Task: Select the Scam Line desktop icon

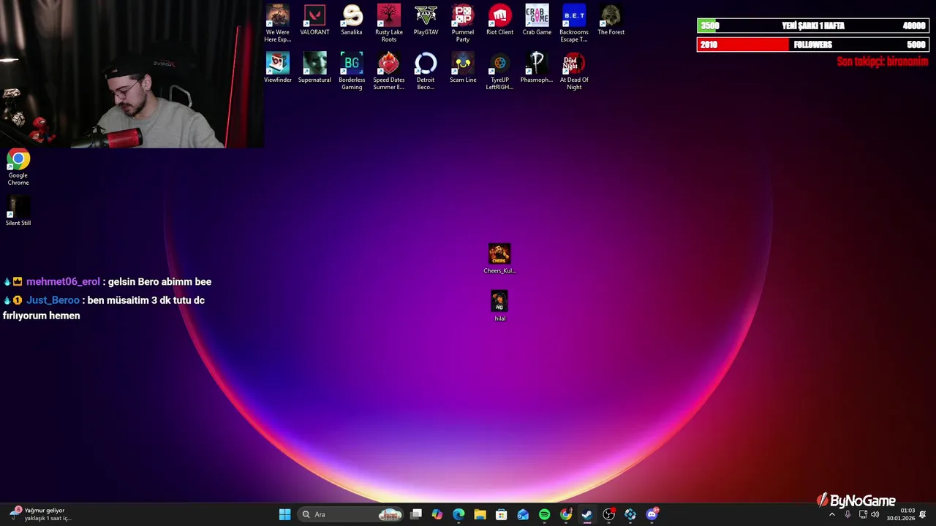Action: 463,68
